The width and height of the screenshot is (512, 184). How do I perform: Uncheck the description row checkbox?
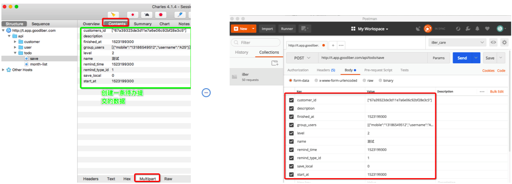[291, 108]
